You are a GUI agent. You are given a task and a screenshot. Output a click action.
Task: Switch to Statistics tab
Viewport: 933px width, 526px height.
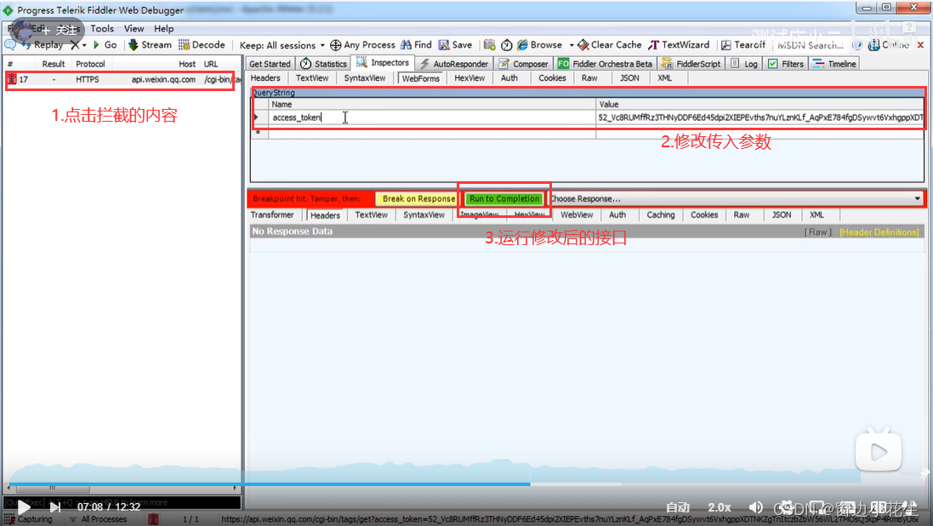coord(324,64)
